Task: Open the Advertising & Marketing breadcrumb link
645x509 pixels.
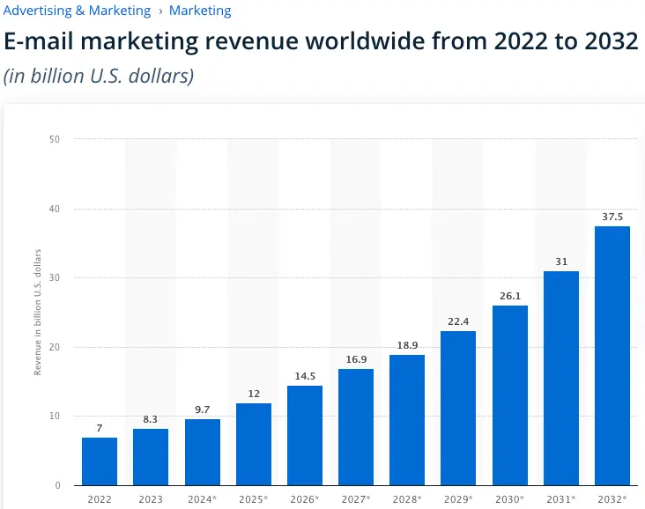Action: [78, 11]
